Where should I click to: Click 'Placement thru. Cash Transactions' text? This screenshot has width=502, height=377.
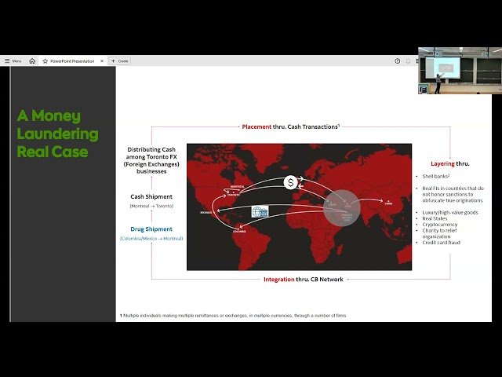291,126
